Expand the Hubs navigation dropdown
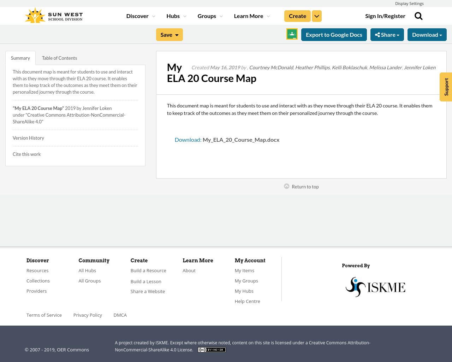452x362 pixels. (176, 15)
